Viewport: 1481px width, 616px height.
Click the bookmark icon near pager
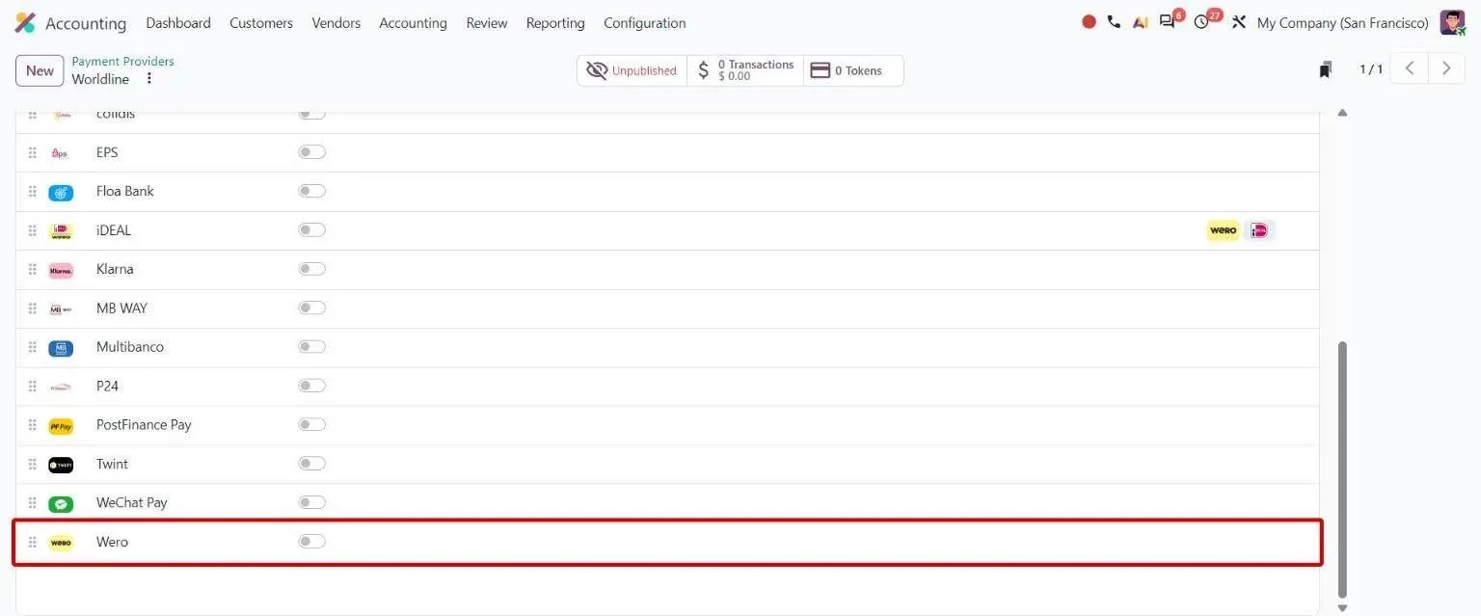(1326, 69)
